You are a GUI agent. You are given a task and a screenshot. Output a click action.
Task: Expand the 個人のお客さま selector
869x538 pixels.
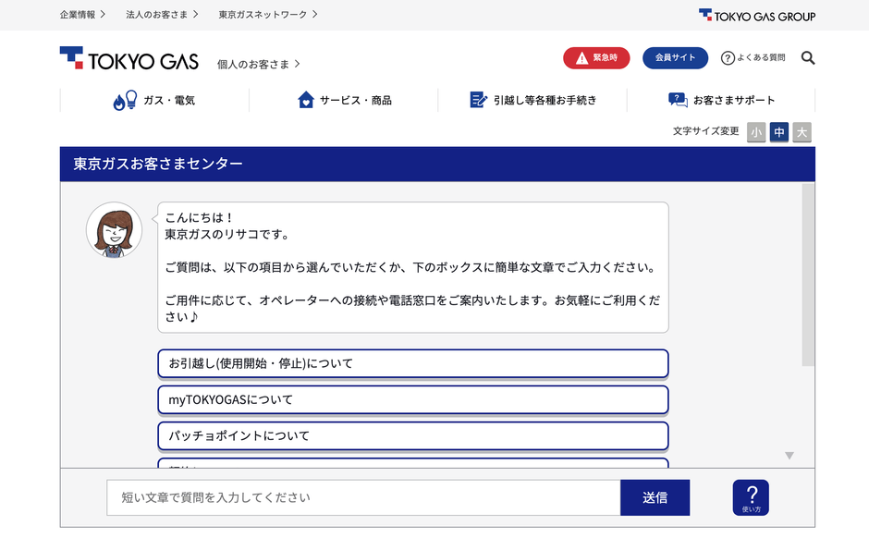[x=259, y=64]
